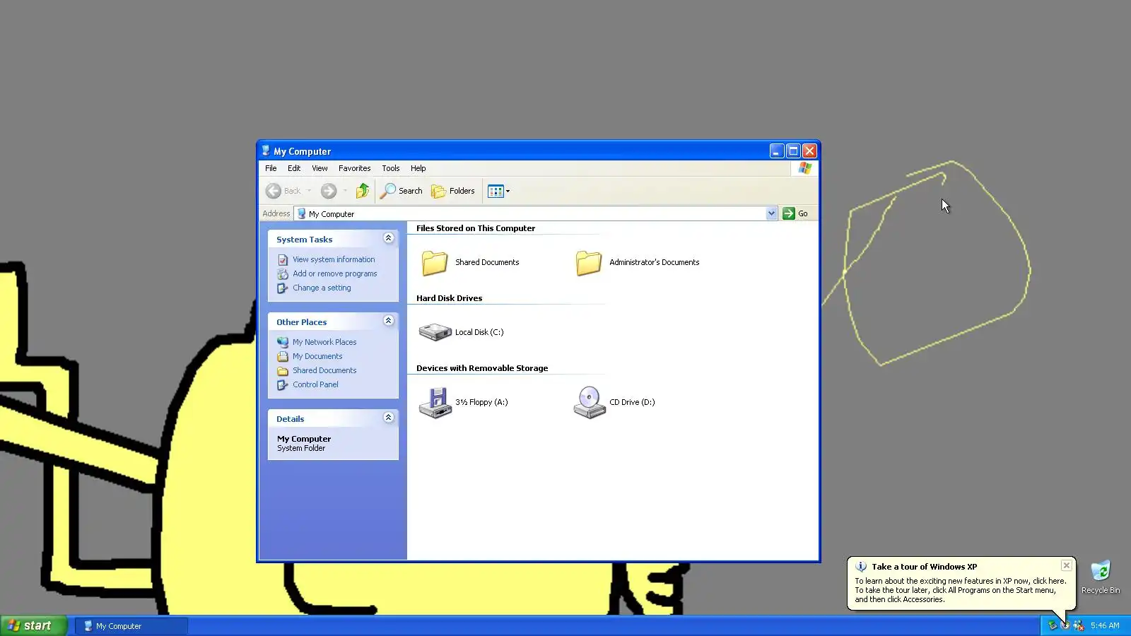Open the Back button history dropdown arrow

(309, 191)
